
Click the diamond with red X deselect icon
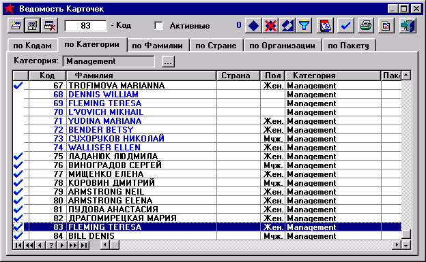click(270, 26)
